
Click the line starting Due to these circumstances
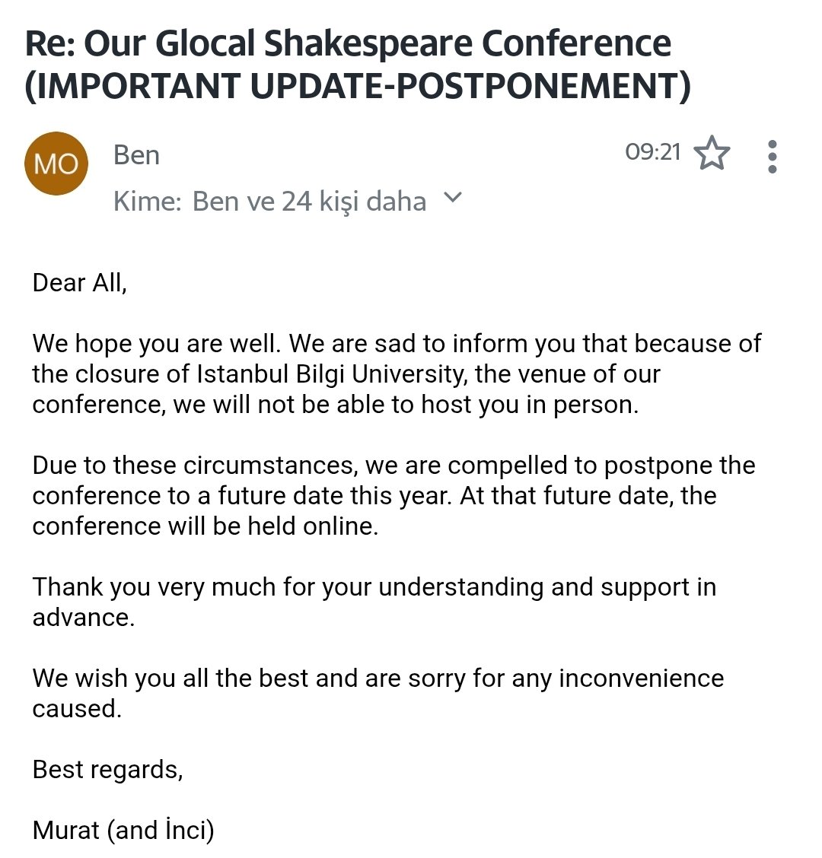393,465
